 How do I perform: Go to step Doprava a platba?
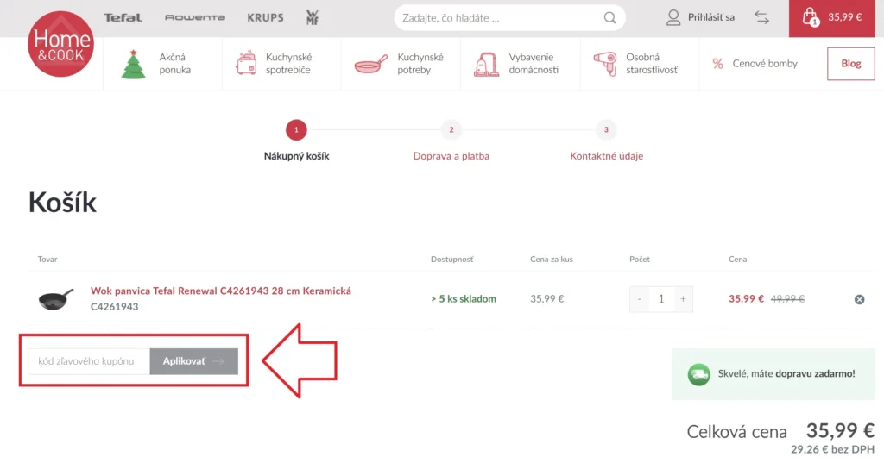pos(451,156)
